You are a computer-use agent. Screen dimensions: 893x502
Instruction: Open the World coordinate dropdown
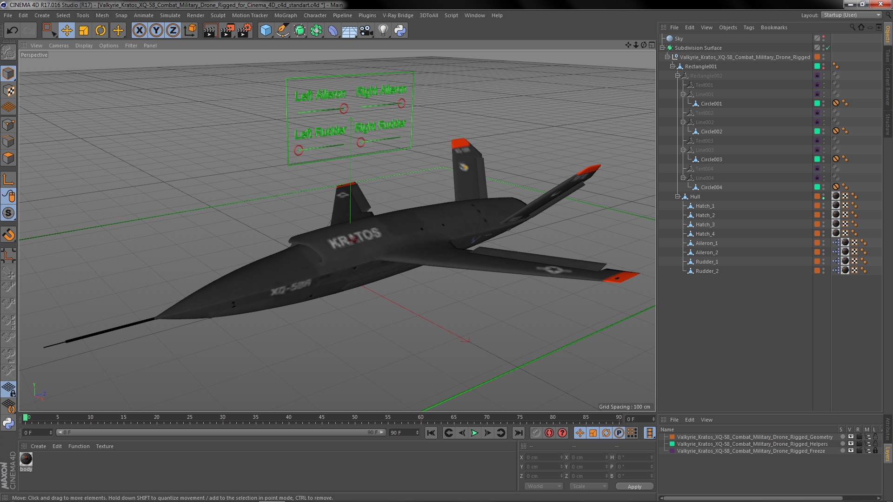coord(544,486)
